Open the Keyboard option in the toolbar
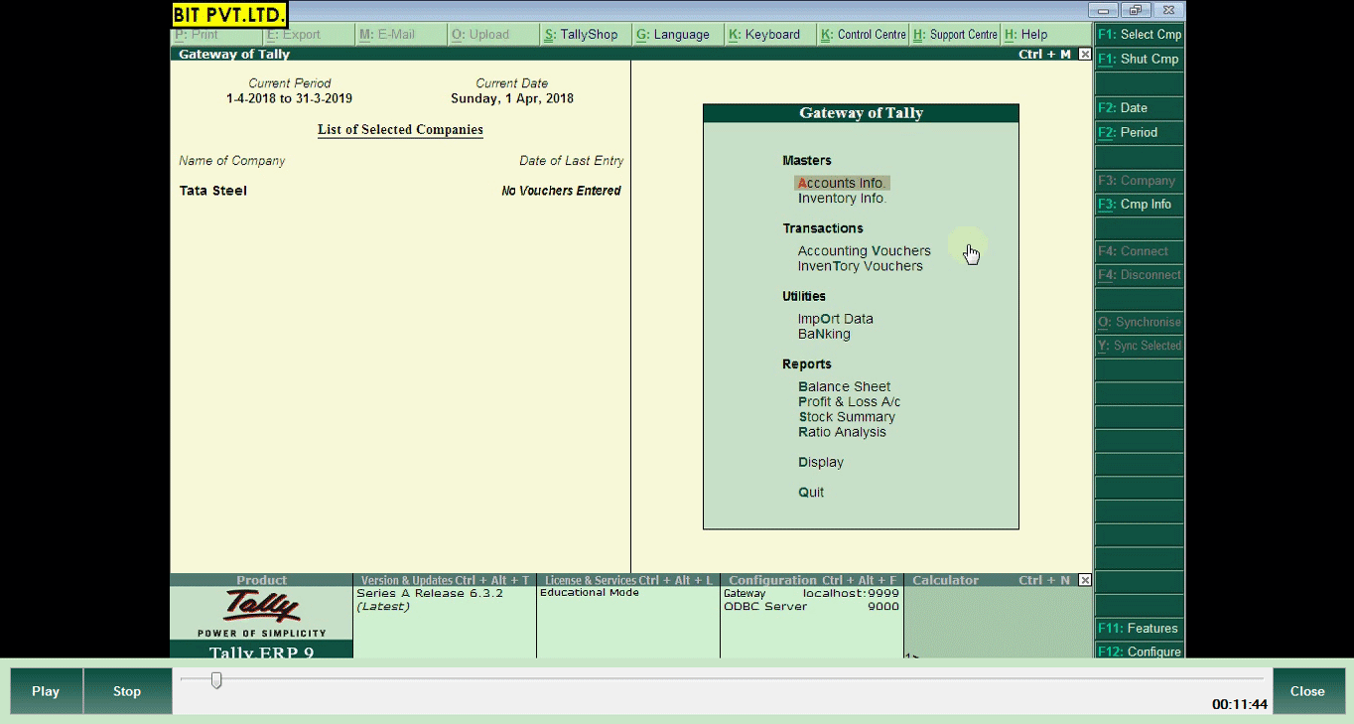Screen dimensions: 1354x724 point(769,35)
